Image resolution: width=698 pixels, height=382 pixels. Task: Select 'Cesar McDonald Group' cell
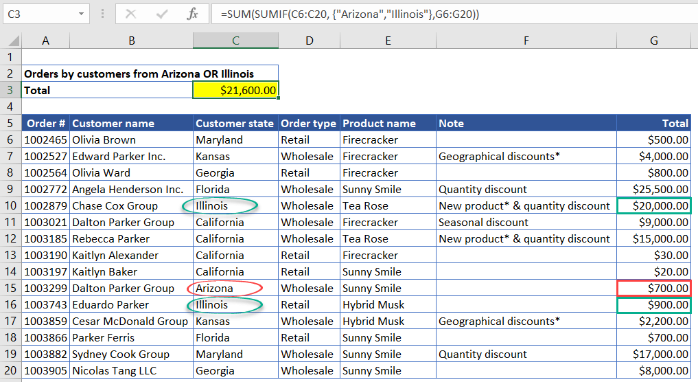(131, 322)
